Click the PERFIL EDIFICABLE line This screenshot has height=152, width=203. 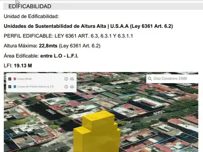[68, 36]
